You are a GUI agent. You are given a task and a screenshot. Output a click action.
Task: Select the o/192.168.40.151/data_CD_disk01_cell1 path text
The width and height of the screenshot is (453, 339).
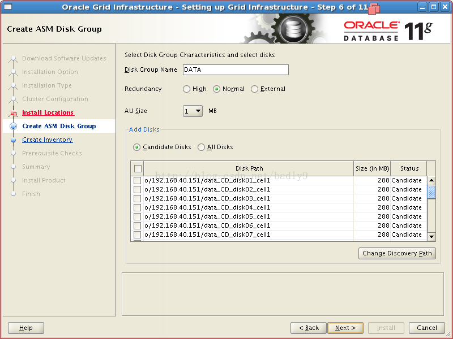tap(207, 180)
